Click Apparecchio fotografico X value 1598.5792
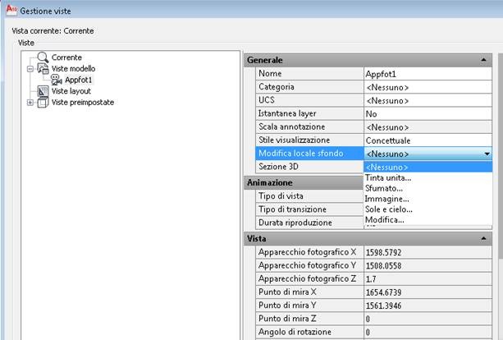Screen dimensions: 503x340 [428, 252]
